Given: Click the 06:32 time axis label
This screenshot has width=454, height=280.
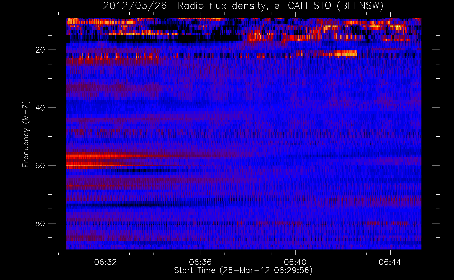Looking at the screenshot, I should pyautogui.click(x=106, y=262).
